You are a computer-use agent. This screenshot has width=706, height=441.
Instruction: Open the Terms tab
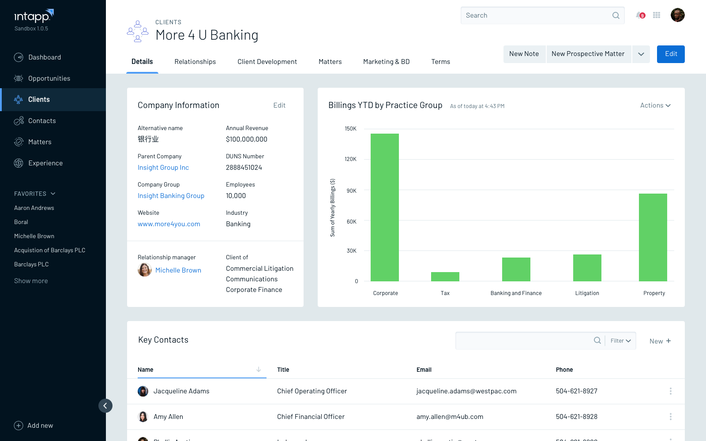[441, 62]
